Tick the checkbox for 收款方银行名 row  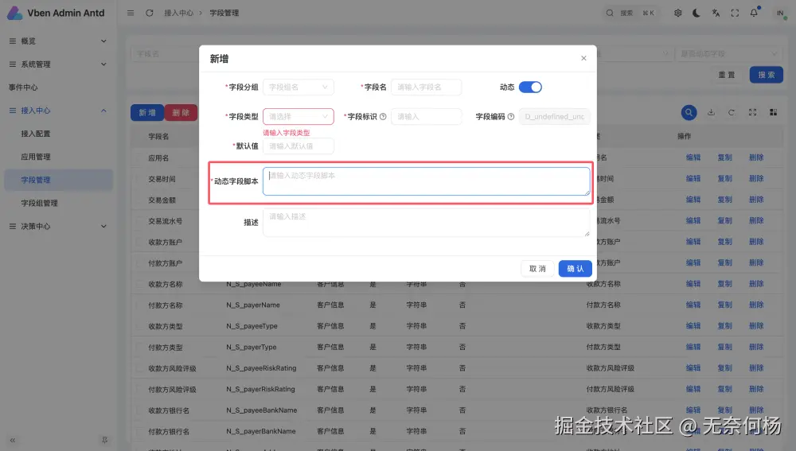pos(139,410)
